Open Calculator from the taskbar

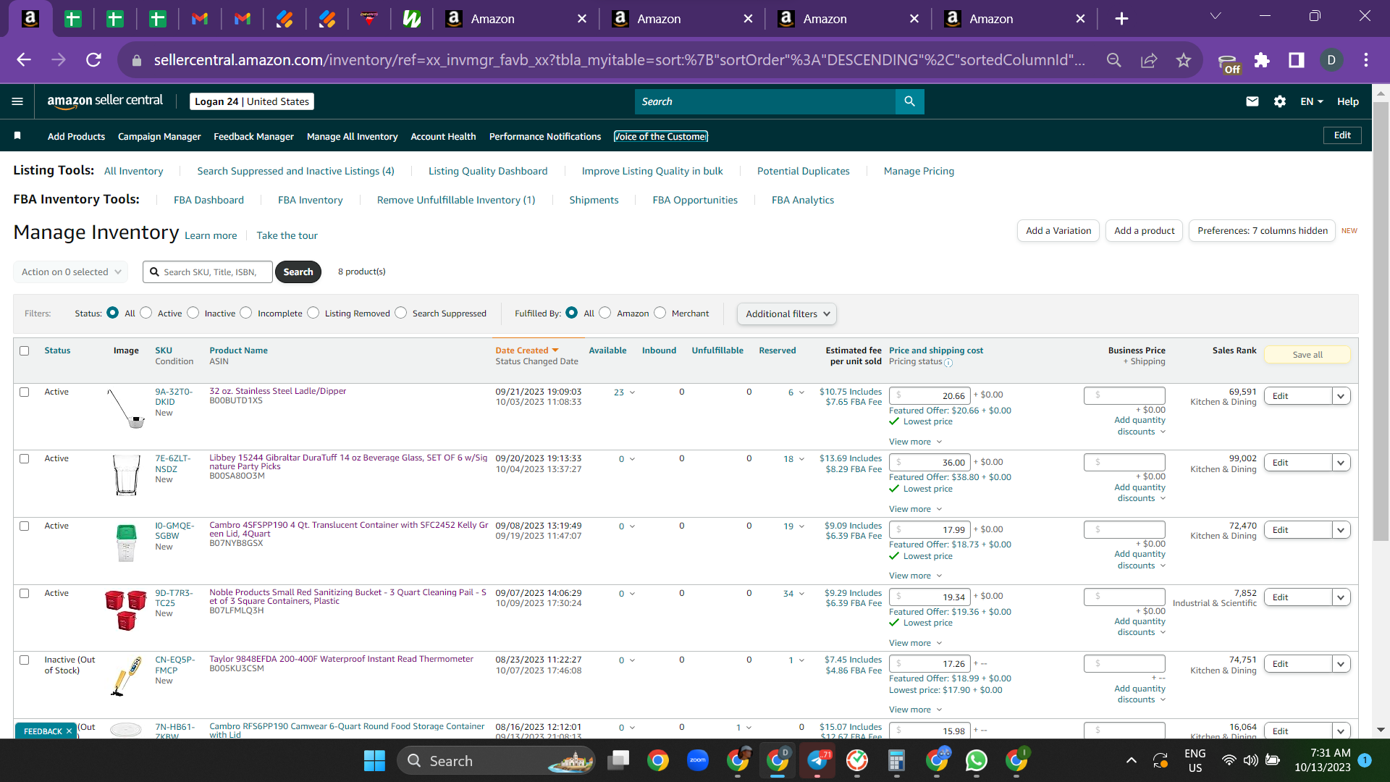click(896, 761)
